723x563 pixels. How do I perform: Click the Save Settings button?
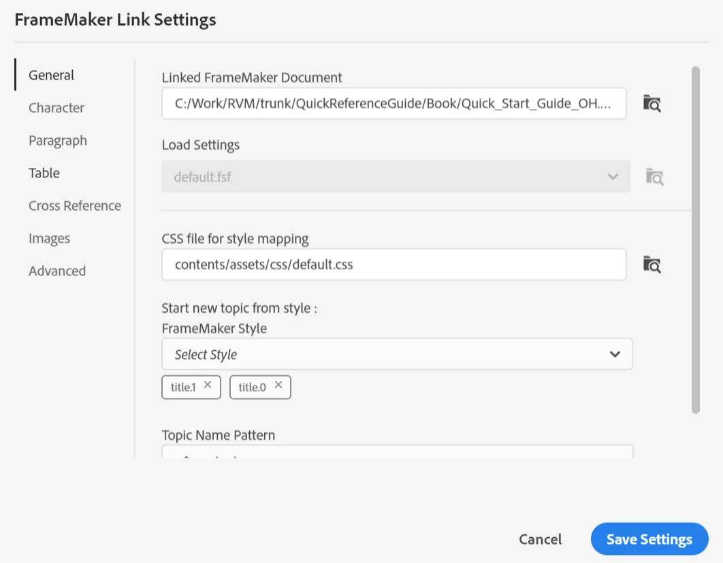point(649,539)
